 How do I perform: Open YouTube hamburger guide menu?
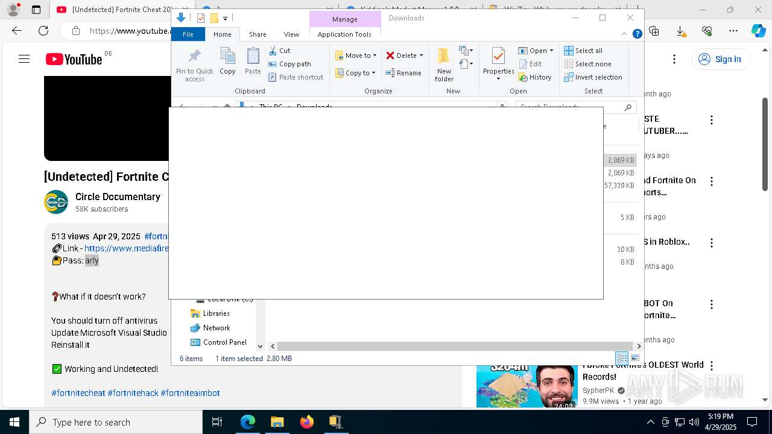[24, 59]
